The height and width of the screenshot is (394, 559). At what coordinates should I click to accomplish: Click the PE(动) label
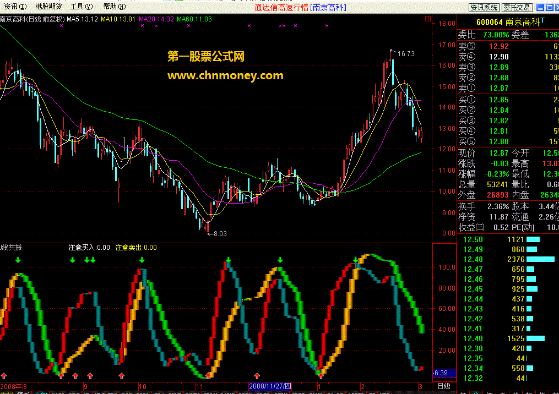pos(523,227)
